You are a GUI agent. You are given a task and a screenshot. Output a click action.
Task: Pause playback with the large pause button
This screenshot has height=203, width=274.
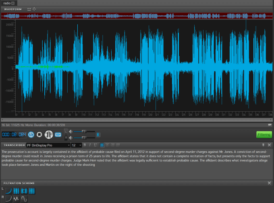(49, 135)
